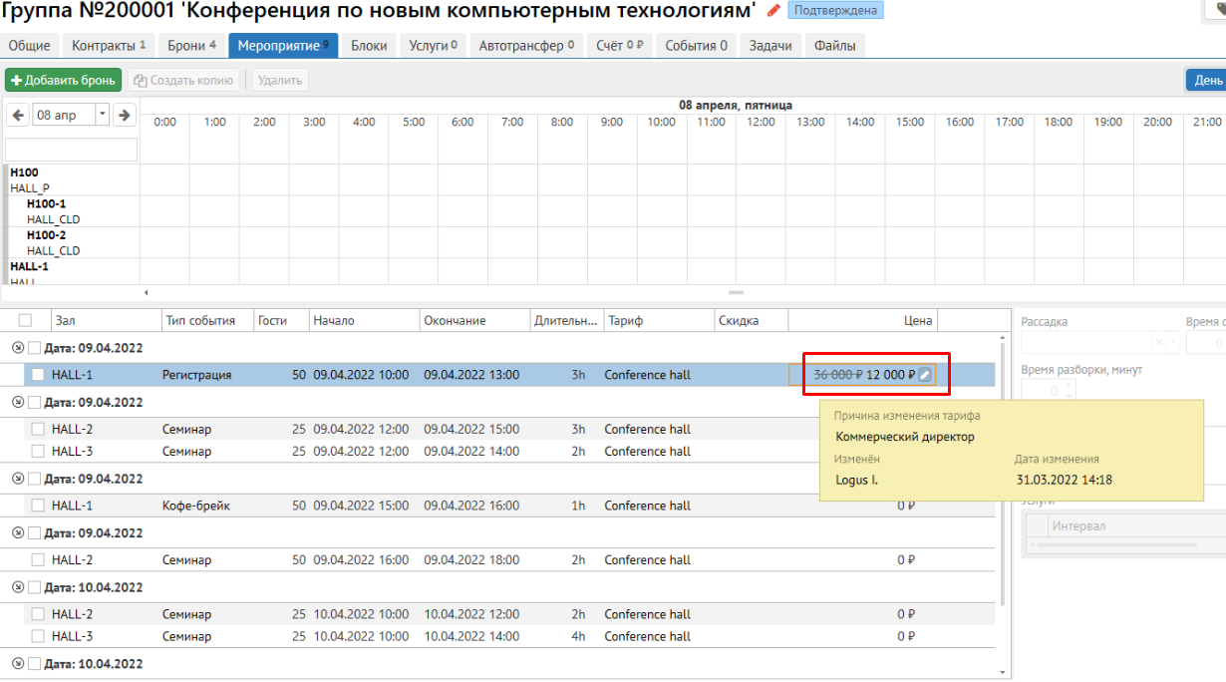Go to previous day with left arrow
Screen dimensions: 1226x682
point(19,116)
